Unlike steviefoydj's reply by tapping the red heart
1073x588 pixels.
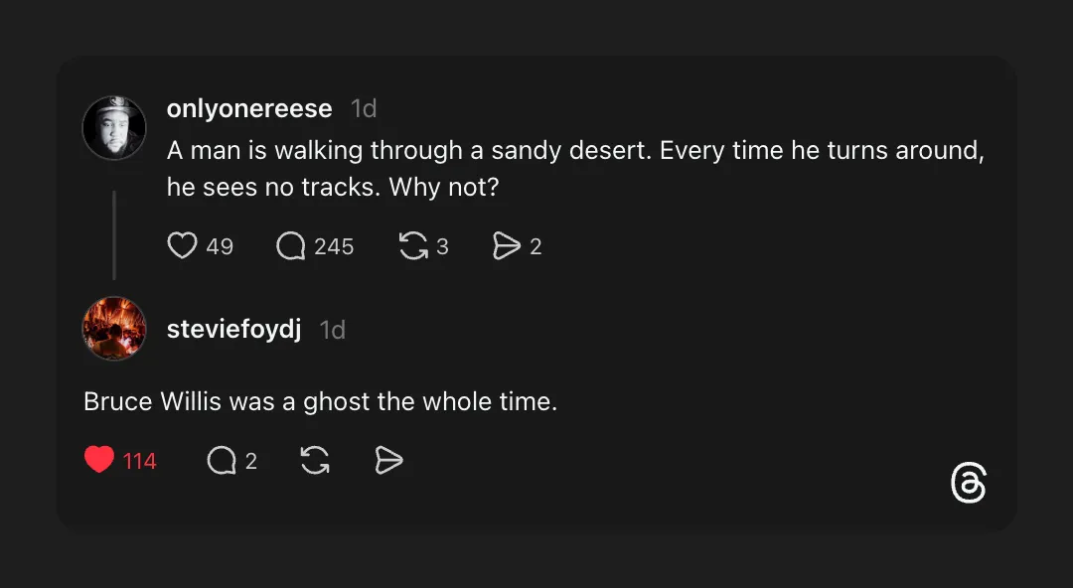[x=98, y=460]
